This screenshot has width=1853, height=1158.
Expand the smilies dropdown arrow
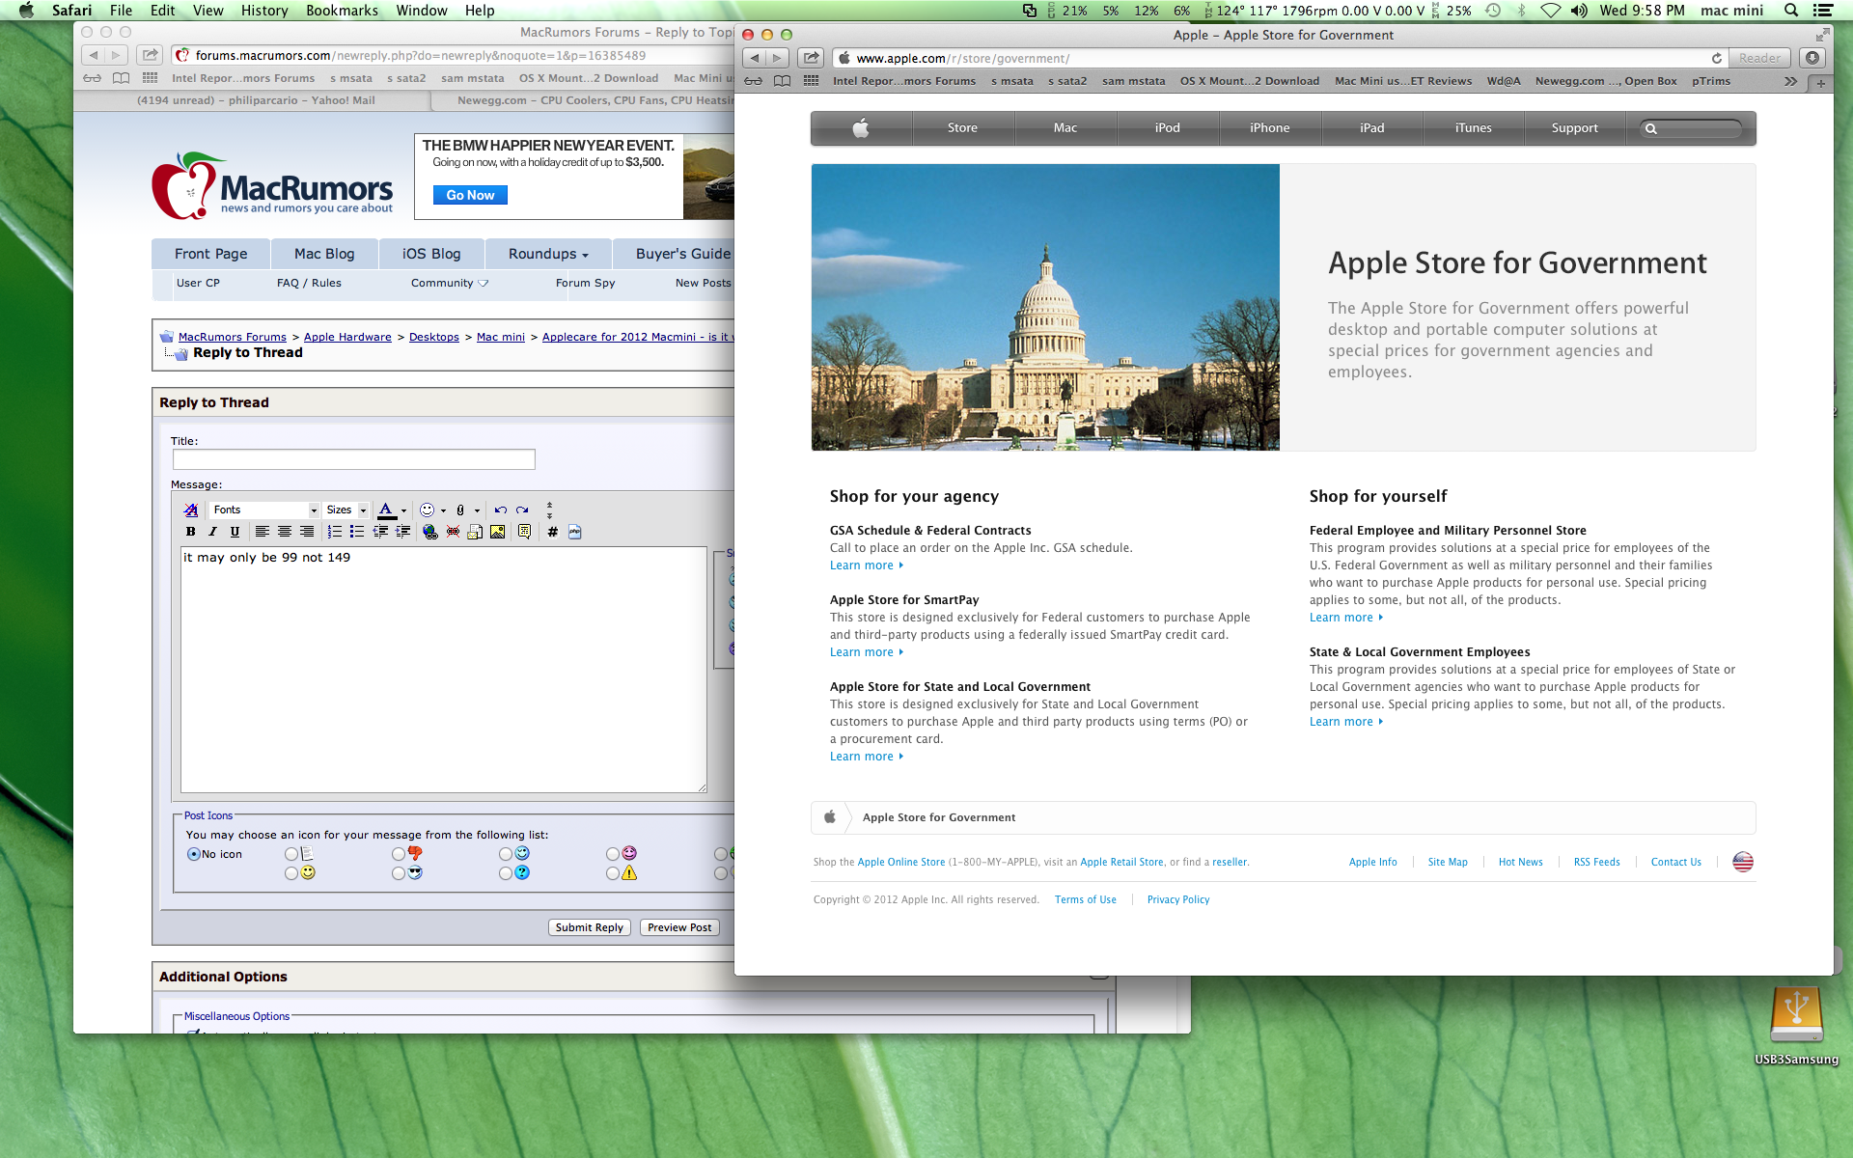[443, 510]
